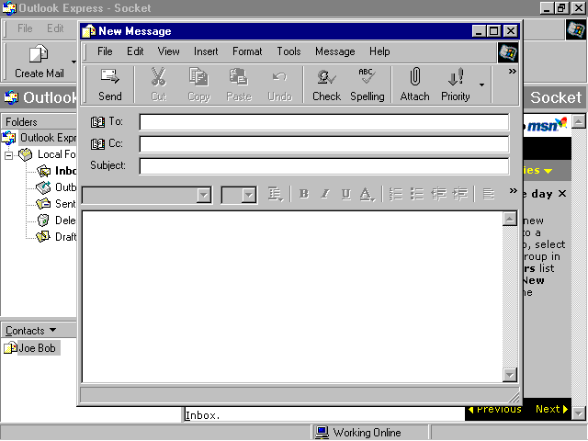Toggle Italic formatting
588x441 pixels.
pyautogui.click(x=325, y=194)
